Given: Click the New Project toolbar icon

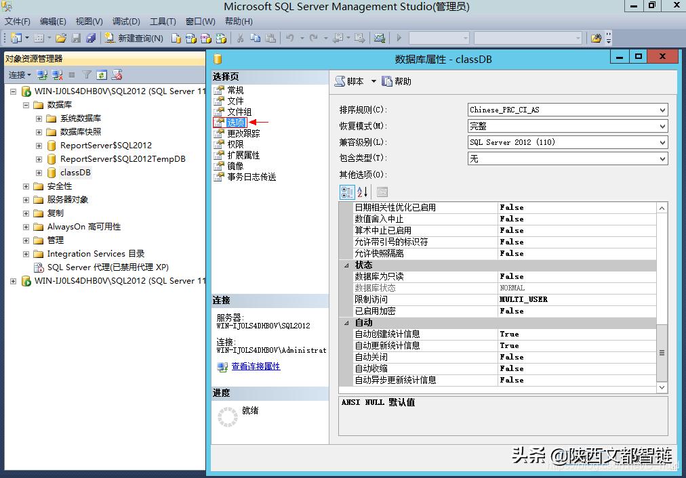Looking at the screenshot, I should coord(16,38).
